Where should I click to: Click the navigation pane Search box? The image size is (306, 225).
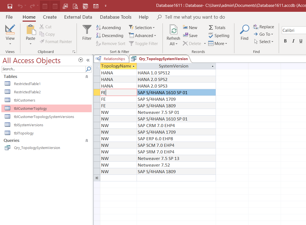44,69
